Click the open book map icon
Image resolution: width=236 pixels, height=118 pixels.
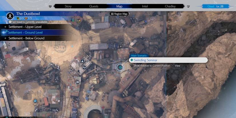pyautogui.click(x=78, y=82)
